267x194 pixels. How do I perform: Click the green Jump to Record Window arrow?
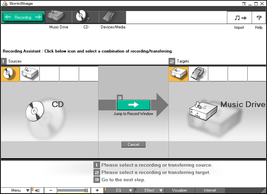133,105
